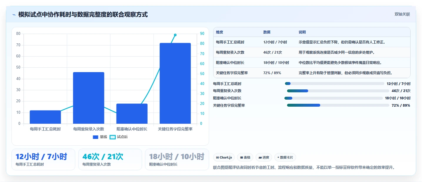Select the 数据卡片 tag chip
This screenshot has width=422, height=182.
285,157
